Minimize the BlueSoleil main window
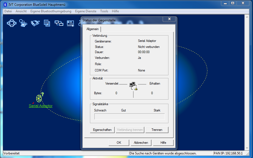This screenshot has height=158, width=253. coord(225,3)
